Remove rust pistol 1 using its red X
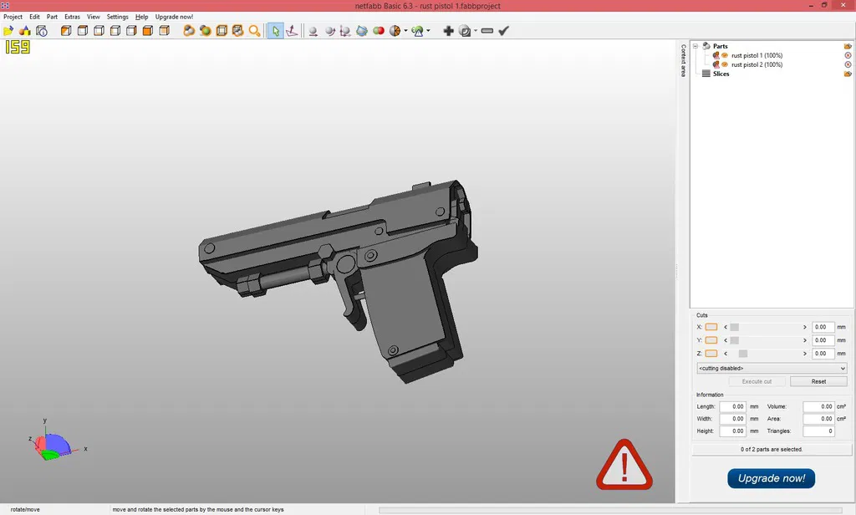This screenshot has height=515, width=856. [848, 55]
